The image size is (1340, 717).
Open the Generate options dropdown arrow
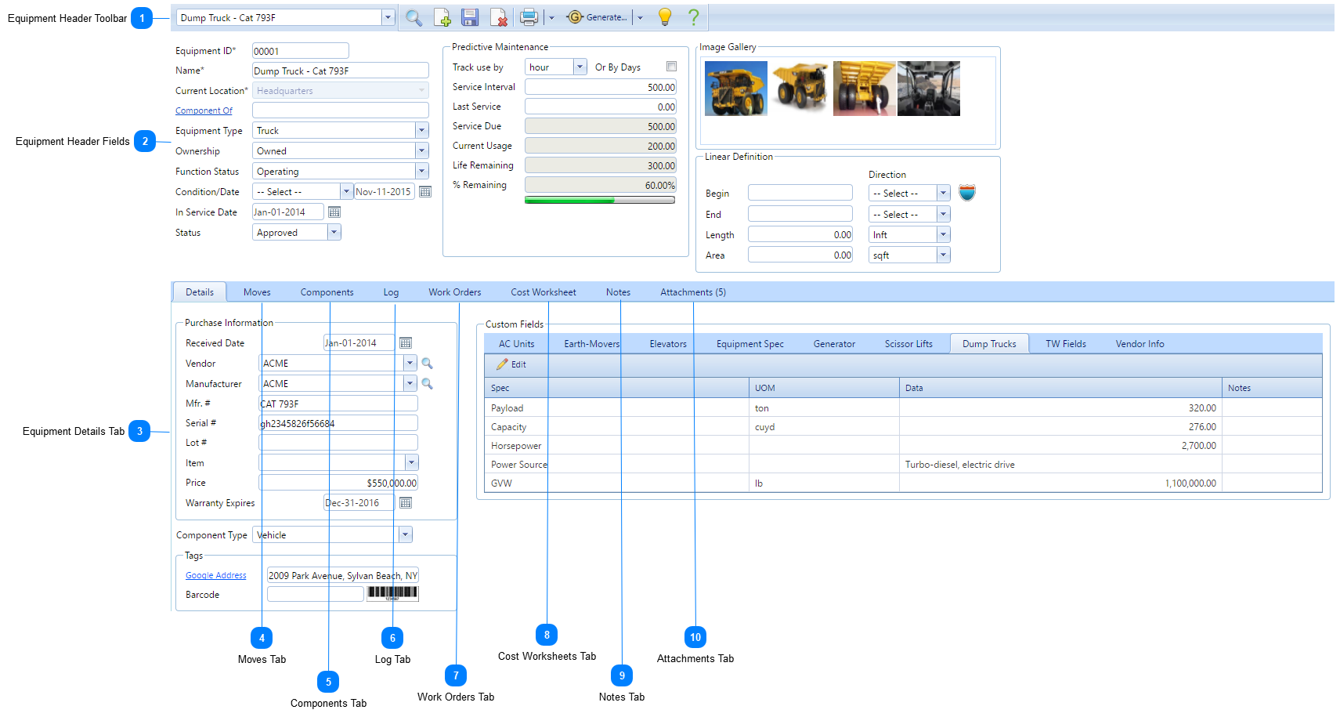click(640, 17)
